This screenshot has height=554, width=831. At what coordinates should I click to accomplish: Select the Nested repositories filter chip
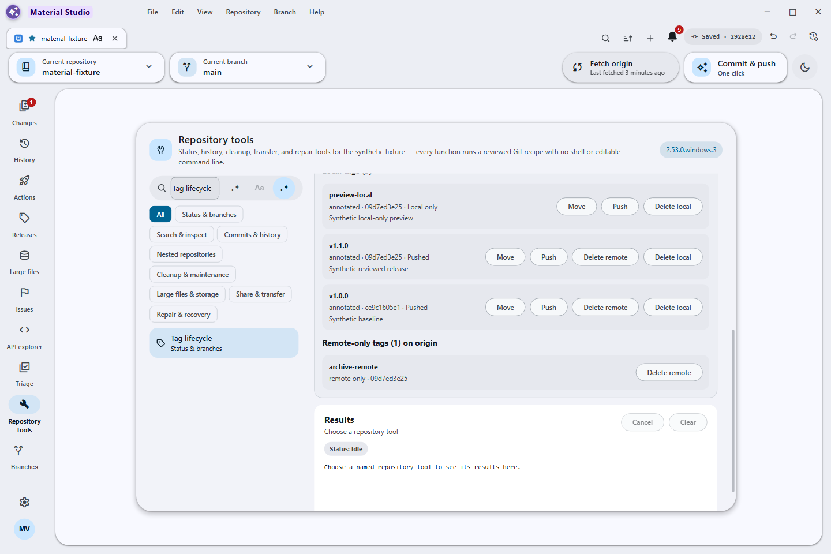coord(186,254)
